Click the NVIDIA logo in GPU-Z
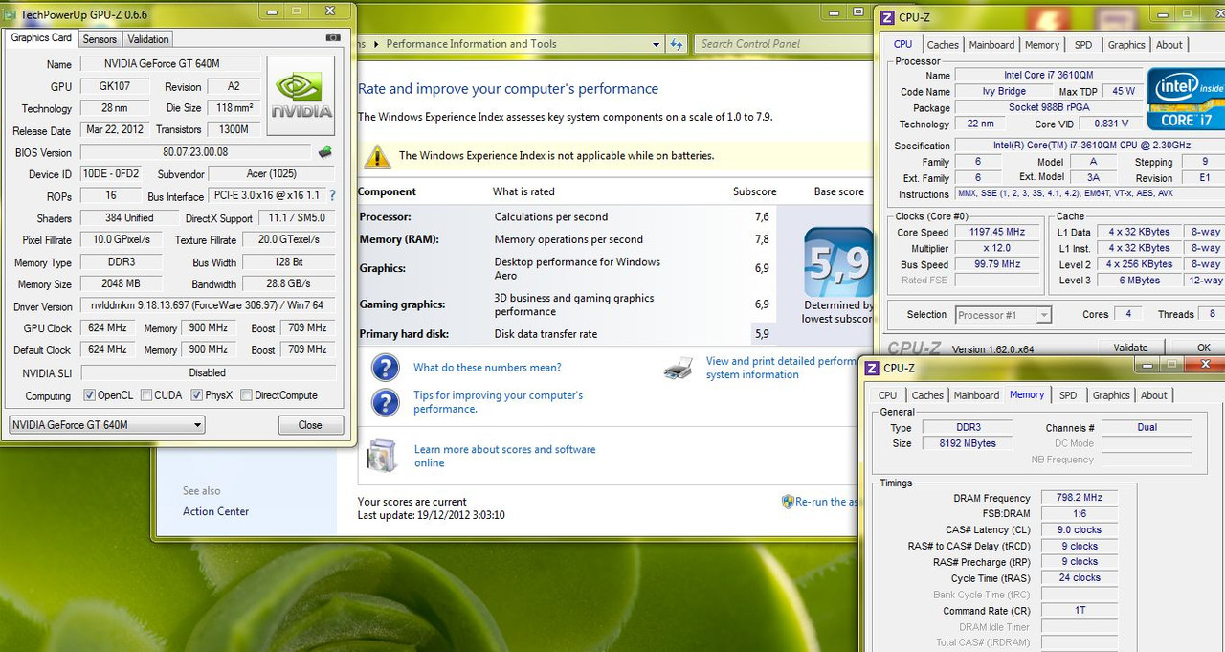The image size is (1225, 652). [x=301, y=96]
